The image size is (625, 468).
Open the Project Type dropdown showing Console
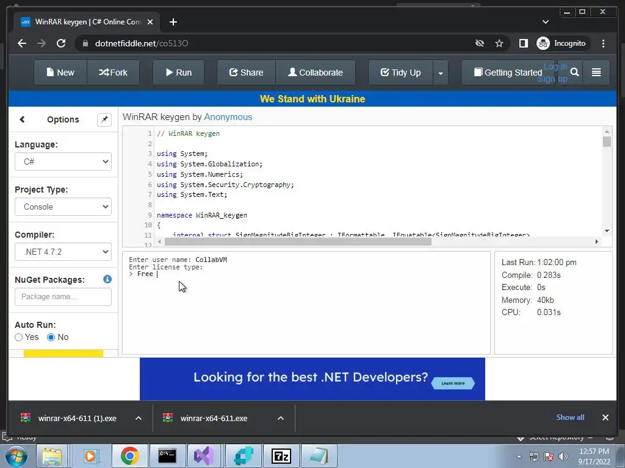click(63, 207)
